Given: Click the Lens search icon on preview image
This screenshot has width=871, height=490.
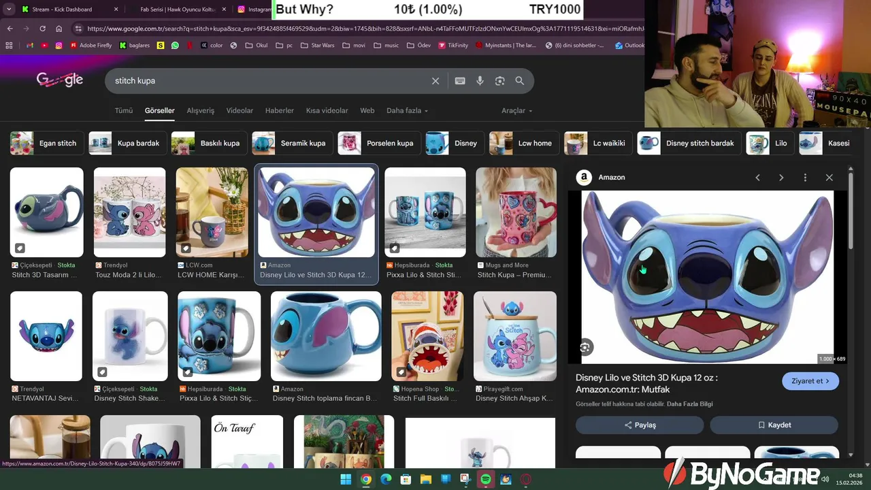Looking at the screenshot, I should 585,348.
